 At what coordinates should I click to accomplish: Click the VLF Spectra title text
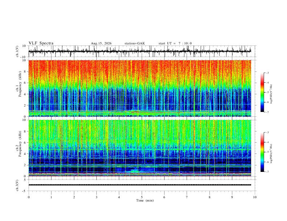pos(41,43)
